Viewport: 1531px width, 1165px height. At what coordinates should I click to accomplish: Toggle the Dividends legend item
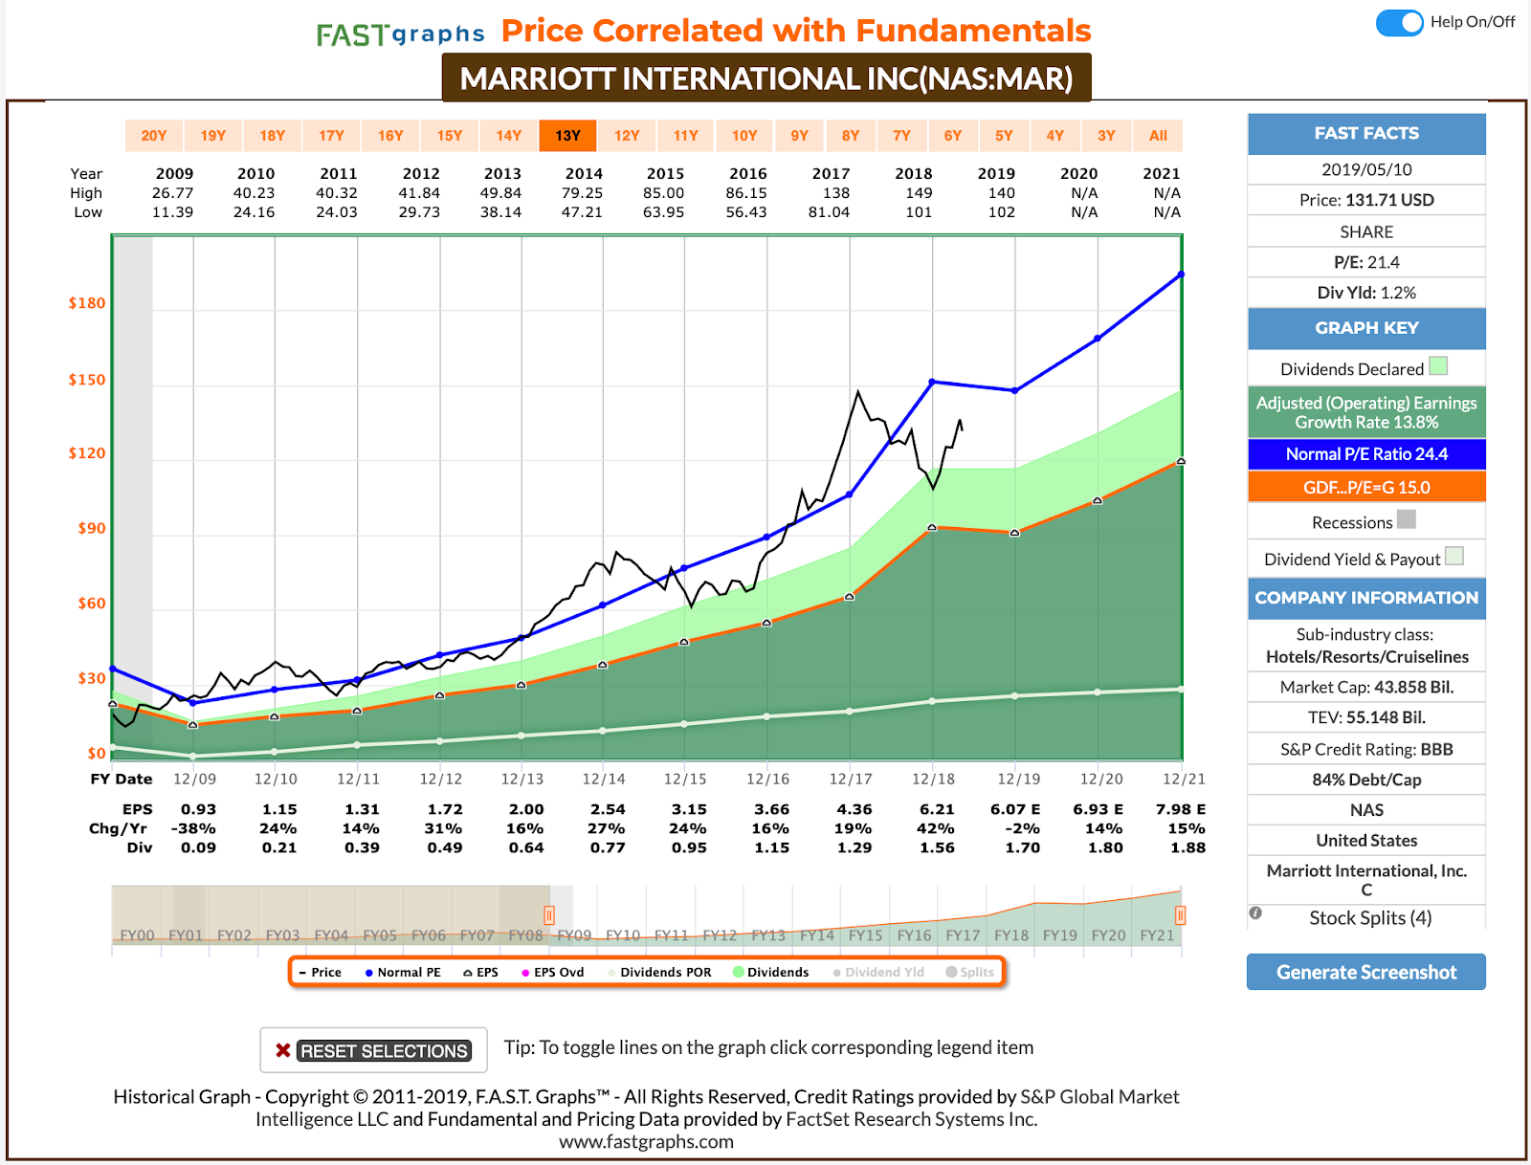pyautogui.click(x=770, y=972)
